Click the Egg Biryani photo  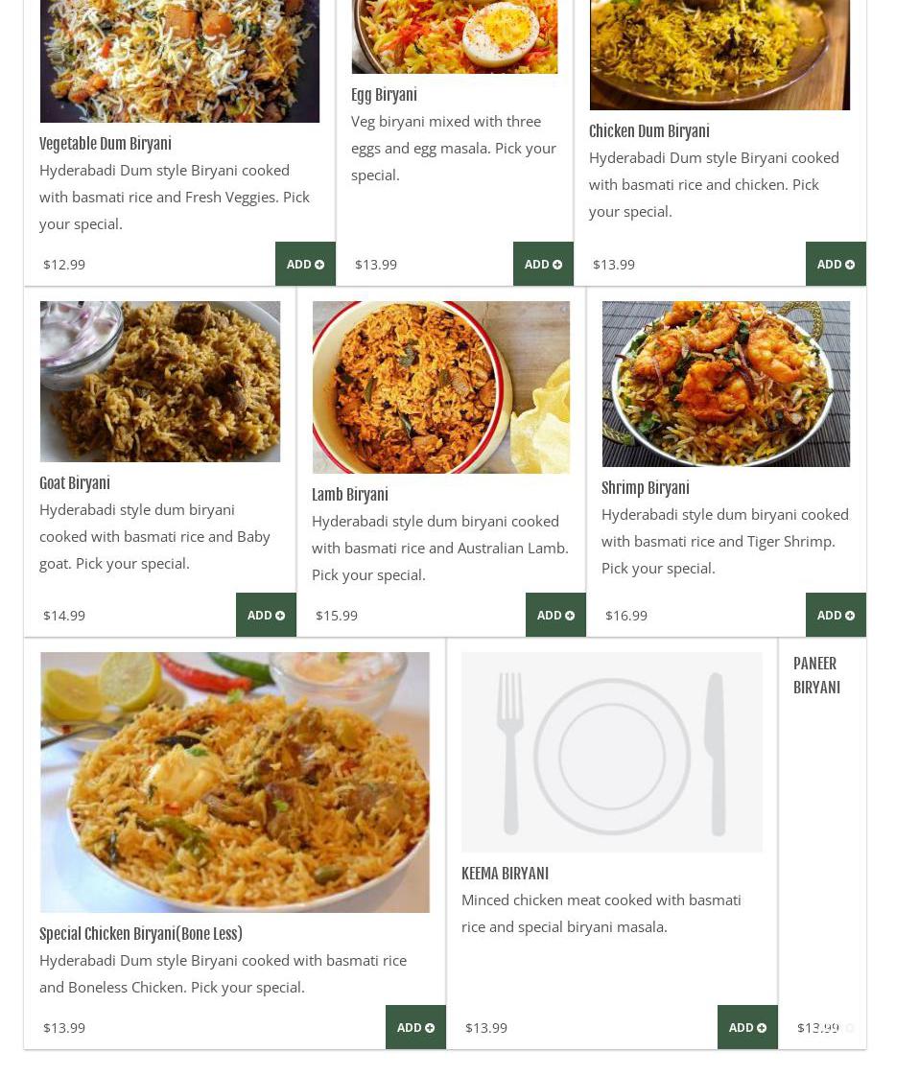coord(454,36)
